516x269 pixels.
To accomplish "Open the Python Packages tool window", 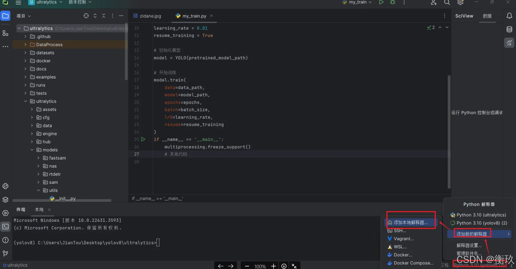I will 5,200.
